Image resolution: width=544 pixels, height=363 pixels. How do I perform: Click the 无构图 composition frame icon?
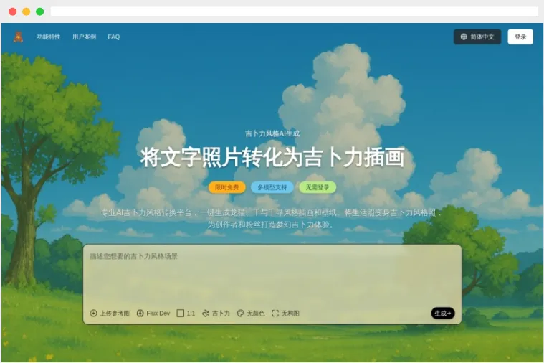point(275,313)
